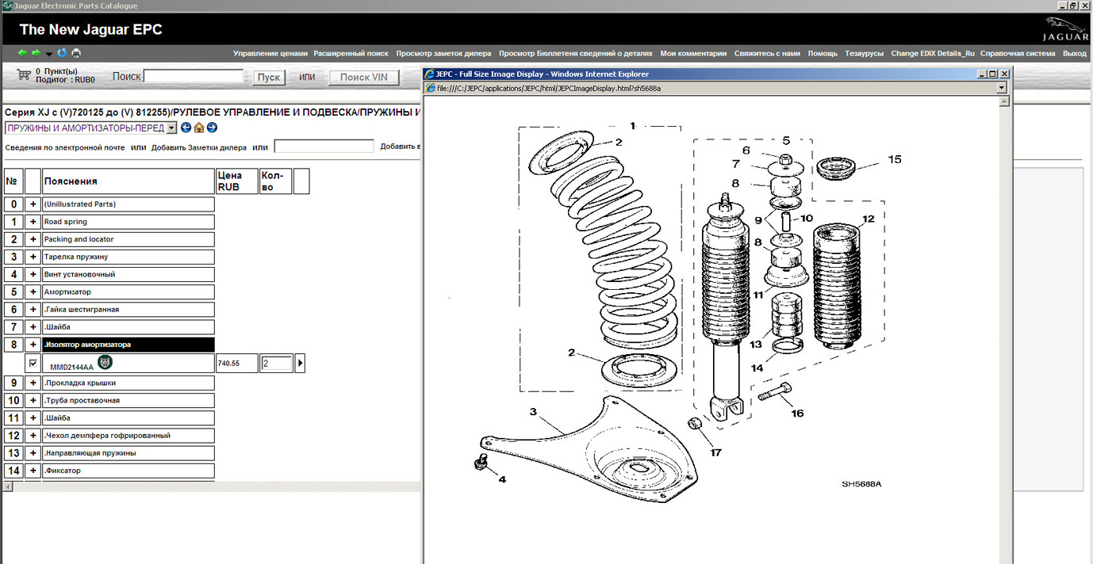Open the ПРУЖИНЫ И АМОРТИЗАТОРЫ-ПЕРЕД dropdown

coord(171,128)
